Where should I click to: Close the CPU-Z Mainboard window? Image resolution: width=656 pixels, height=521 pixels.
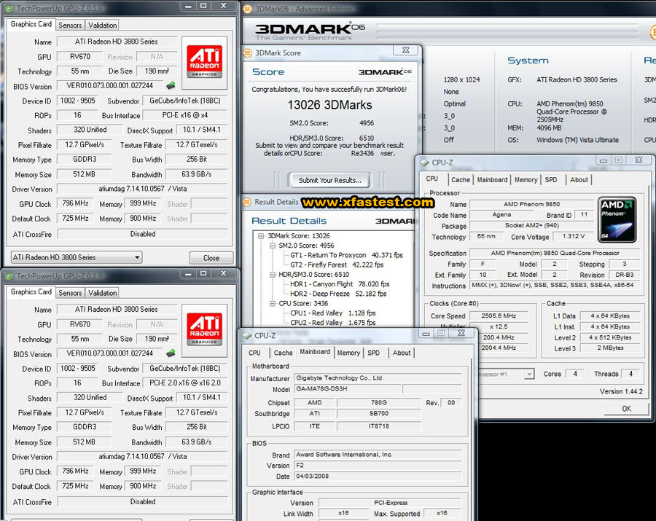tap(461, 333)
